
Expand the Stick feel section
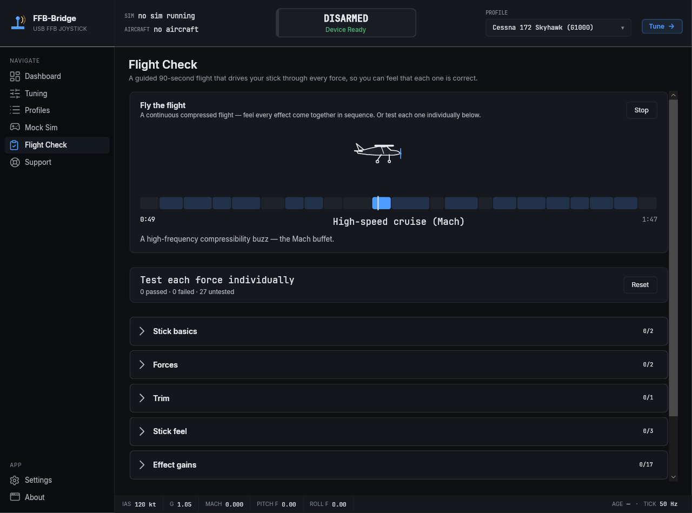click(398, 431)
